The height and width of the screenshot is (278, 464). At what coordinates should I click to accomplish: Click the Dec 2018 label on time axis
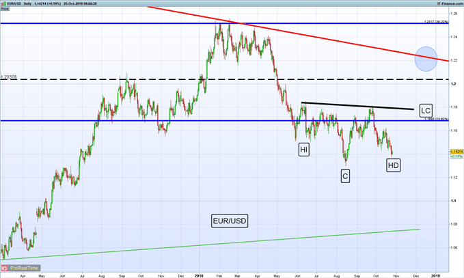point(416,276)
